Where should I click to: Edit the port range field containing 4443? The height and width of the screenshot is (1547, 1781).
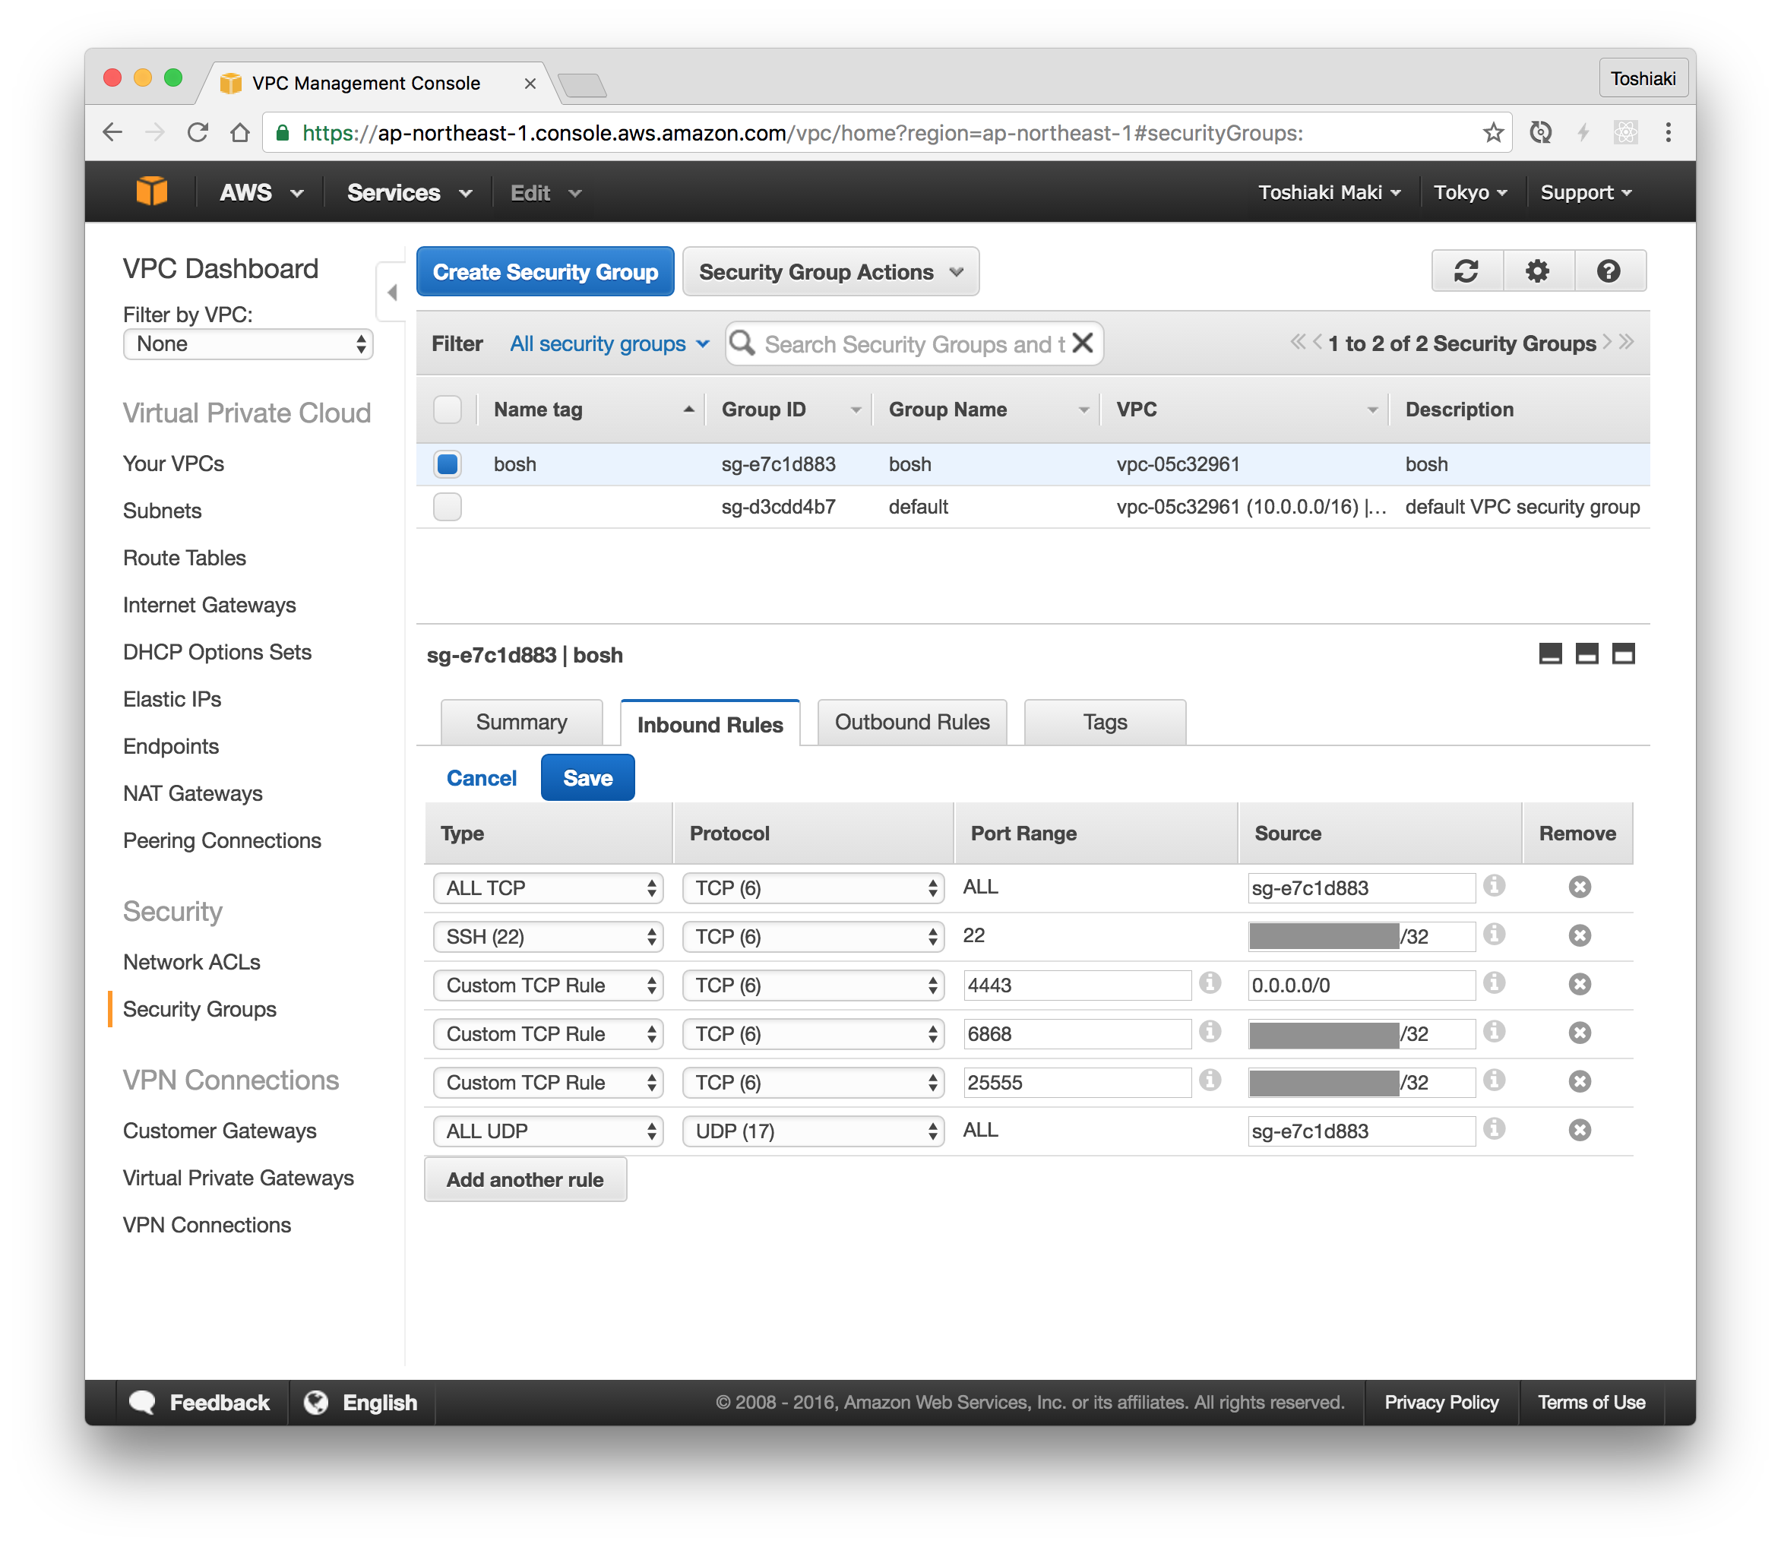[x=1077, y=985]
